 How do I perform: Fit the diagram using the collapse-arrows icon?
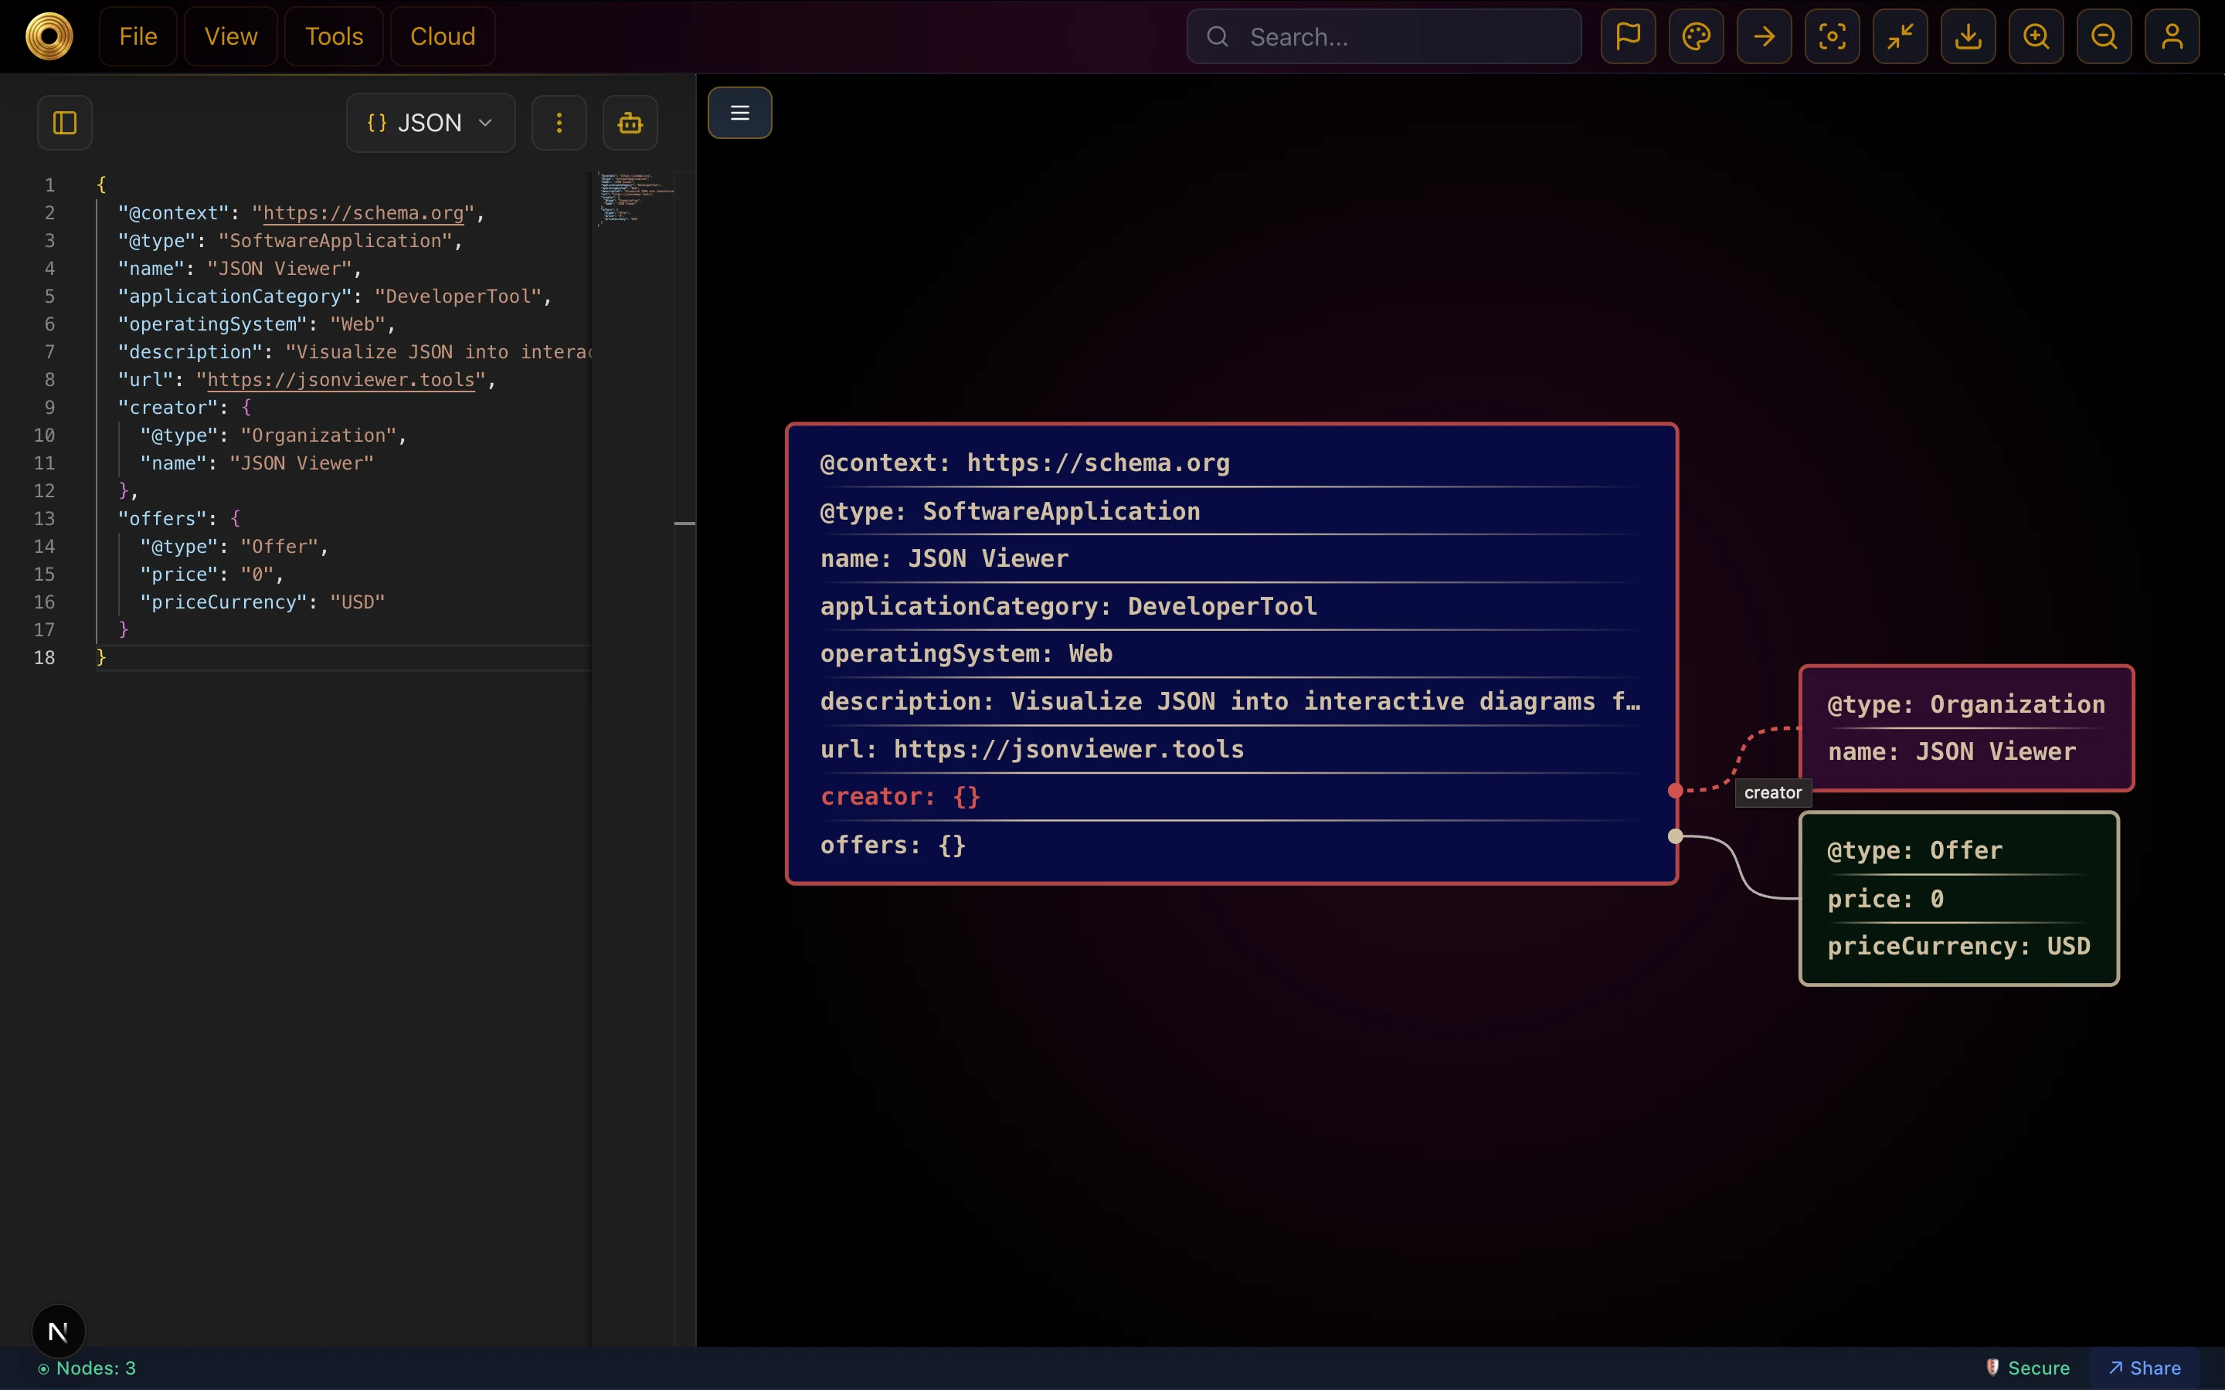click(1899, 37)
